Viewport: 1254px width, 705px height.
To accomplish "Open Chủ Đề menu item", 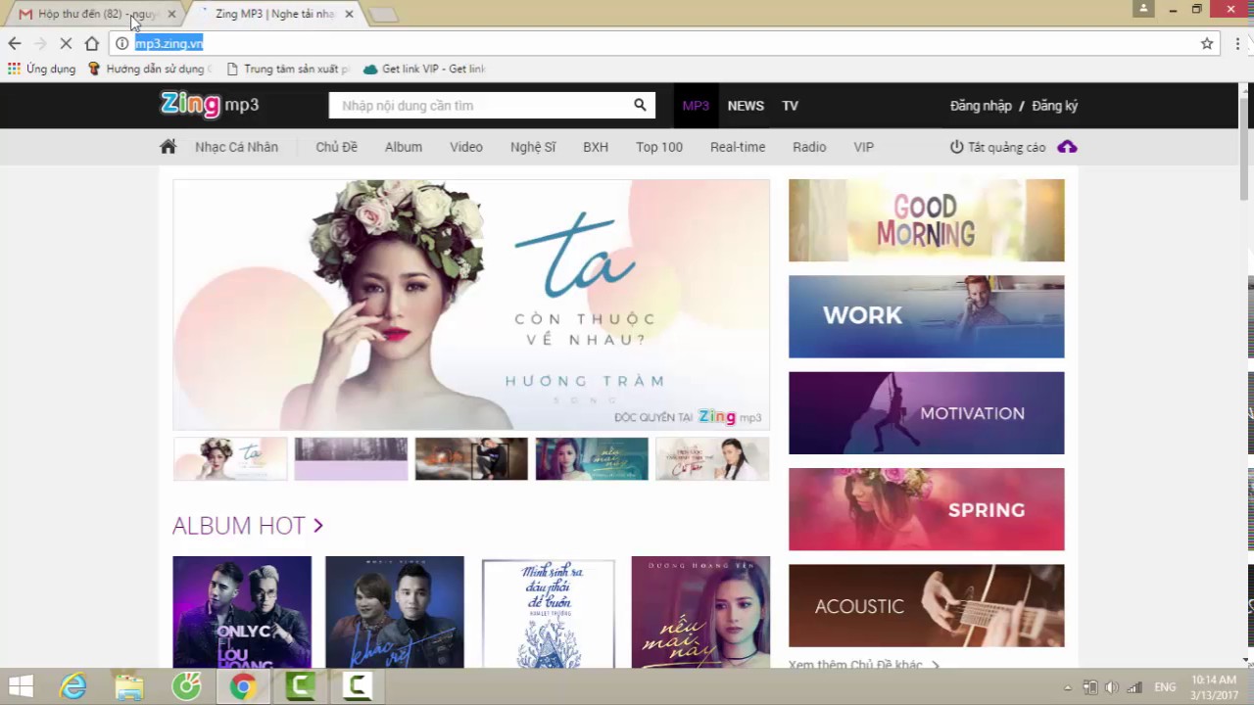I will tap(336, 147).
